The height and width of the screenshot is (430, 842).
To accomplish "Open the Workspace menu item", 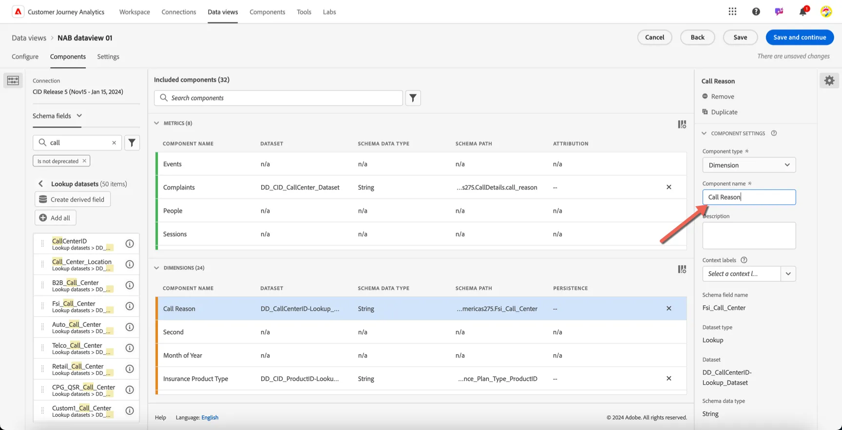I will pyautogui.click(x=134, y=12).
